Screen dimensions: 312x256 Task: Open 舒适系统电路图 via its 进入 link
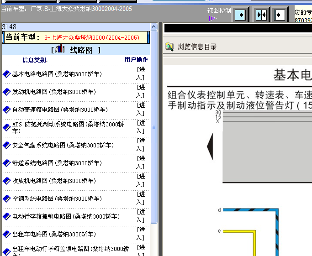tap(141, 162)
